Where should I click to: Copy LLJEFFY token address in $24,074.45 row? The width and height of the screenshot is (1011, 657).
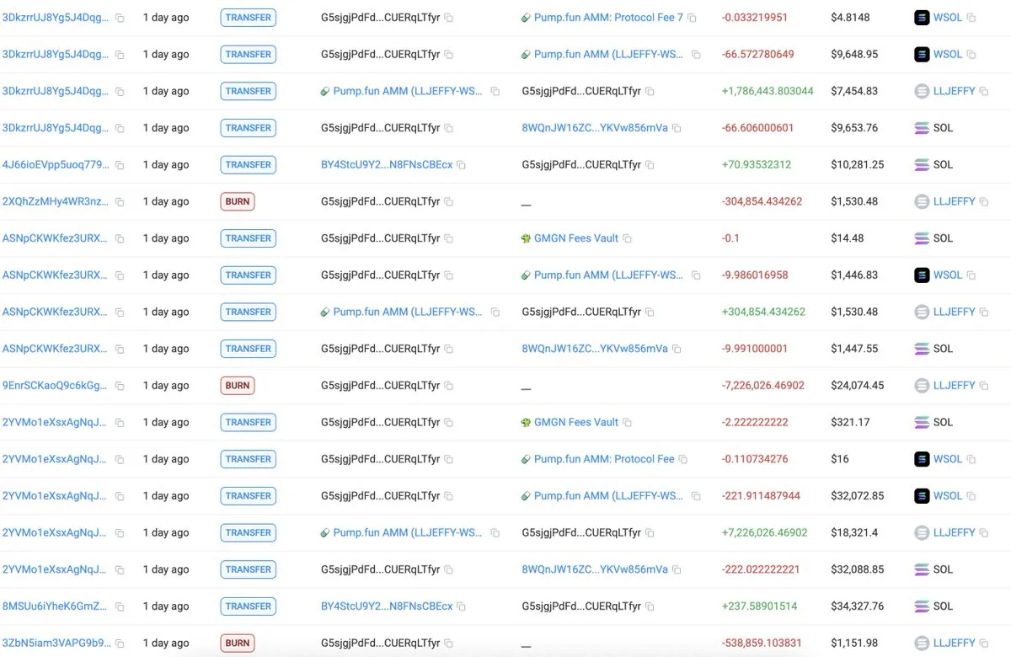pos(984,386)
